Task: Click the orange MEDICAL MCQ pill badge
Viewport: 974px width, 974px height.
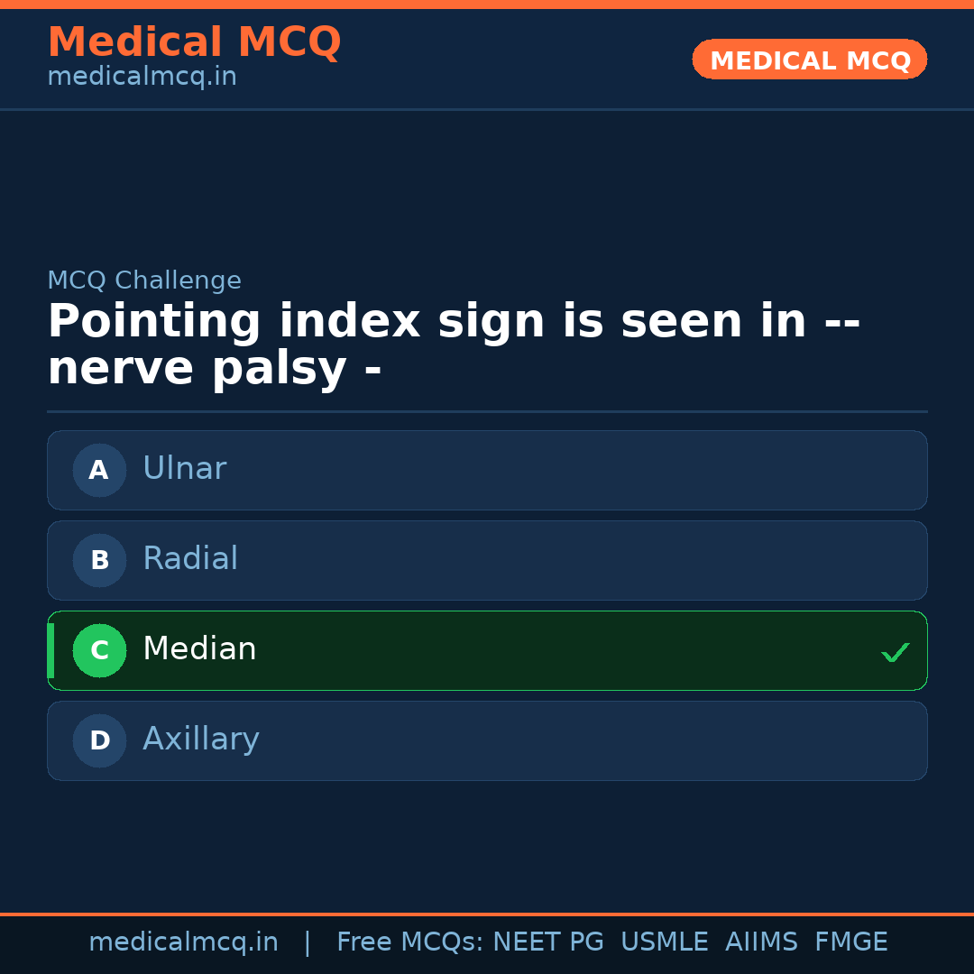Action: pyautogui.click(x=809, y=60)
